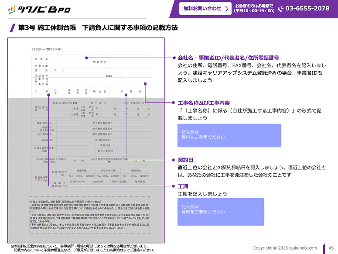This screenshot has height=254, width=338.
Task: Click the 代表者名 field in the form
Action: pos(130,62)
